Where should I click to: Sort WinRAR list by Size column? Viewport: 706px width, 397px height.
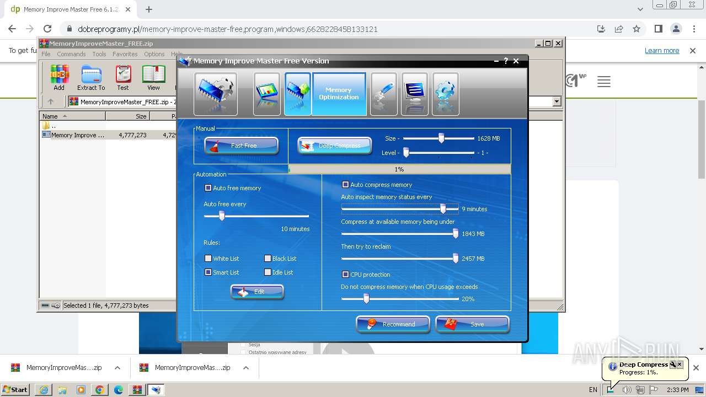127,116
